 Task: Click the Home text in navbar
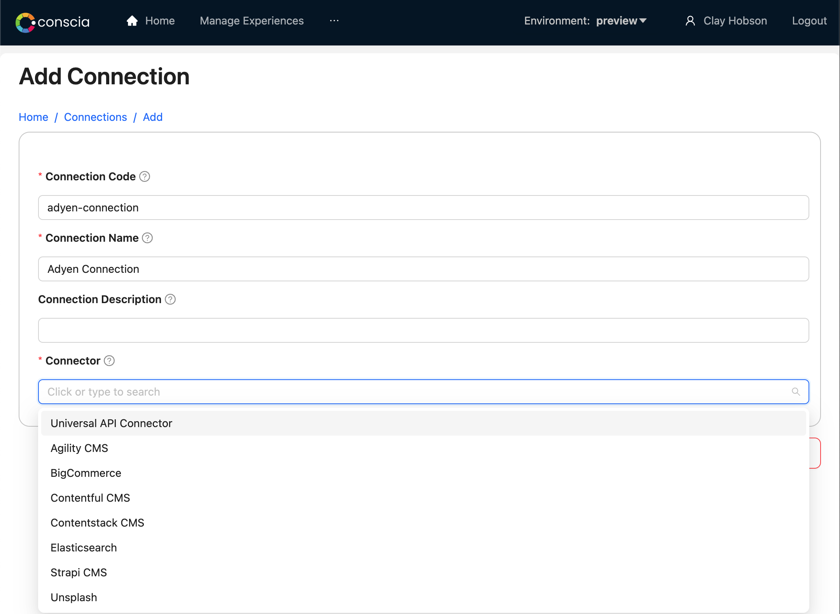tap(160, 21)
